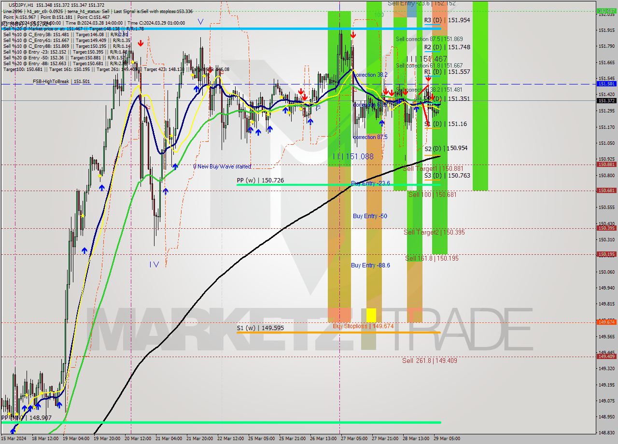The image size is (618, 444).
Task: Click the 27 Mar 21:00 time axis label
Action: click(385, 439)
